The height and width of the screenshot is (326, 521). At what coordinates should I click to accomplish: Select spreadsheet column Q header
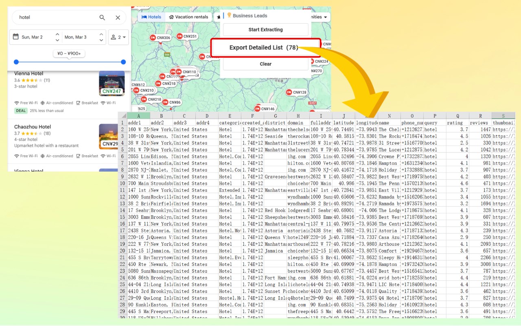(x=458, y=116)
